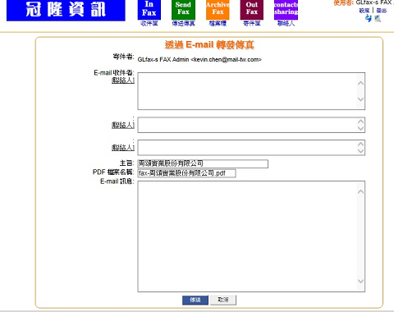Click the middle recipient text box
394x312 pixels.
[x=251, y=125]
